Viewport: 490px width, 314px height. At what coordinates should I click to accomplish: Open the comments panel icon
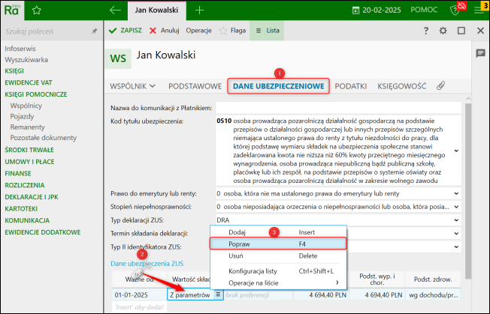point(480,53)
